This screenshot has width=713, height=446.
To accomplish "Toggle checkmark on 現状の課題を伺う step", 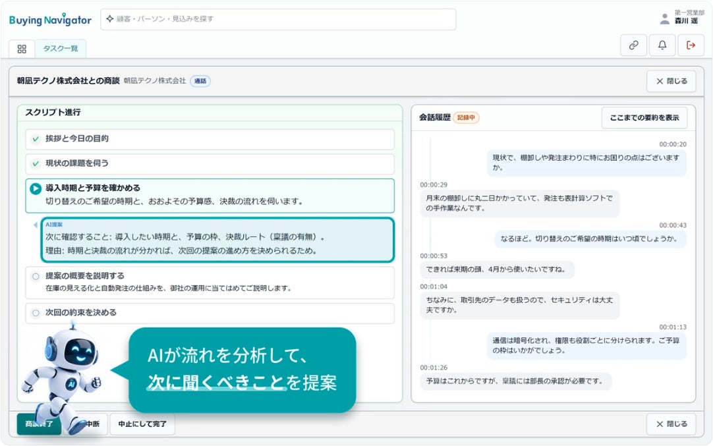I will coord(36,163).
